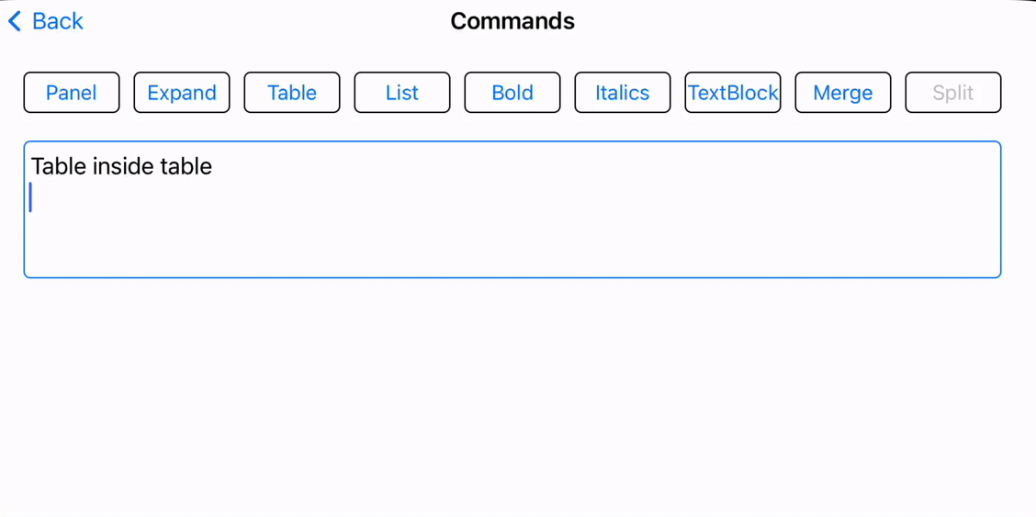Click the first word 'Table' in editor text
1036x517 pixels.
pos(59,166)
